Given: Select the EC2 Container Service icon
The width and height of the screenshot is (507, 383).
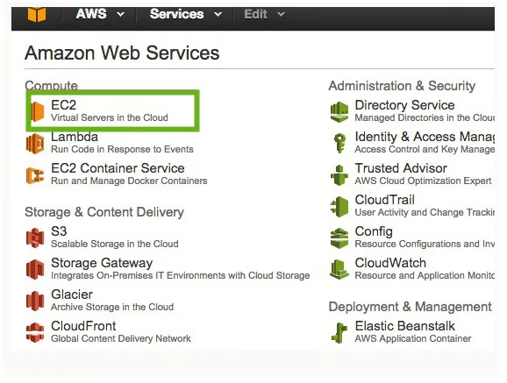Looking at the screenshot, I should point(35,175).
